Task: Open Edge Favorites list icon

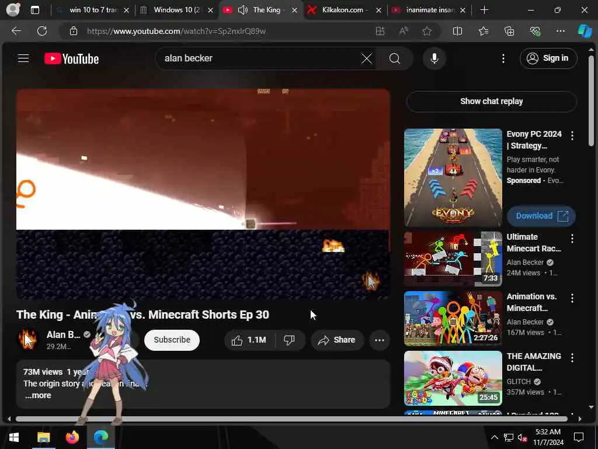Action: (483, 31)
